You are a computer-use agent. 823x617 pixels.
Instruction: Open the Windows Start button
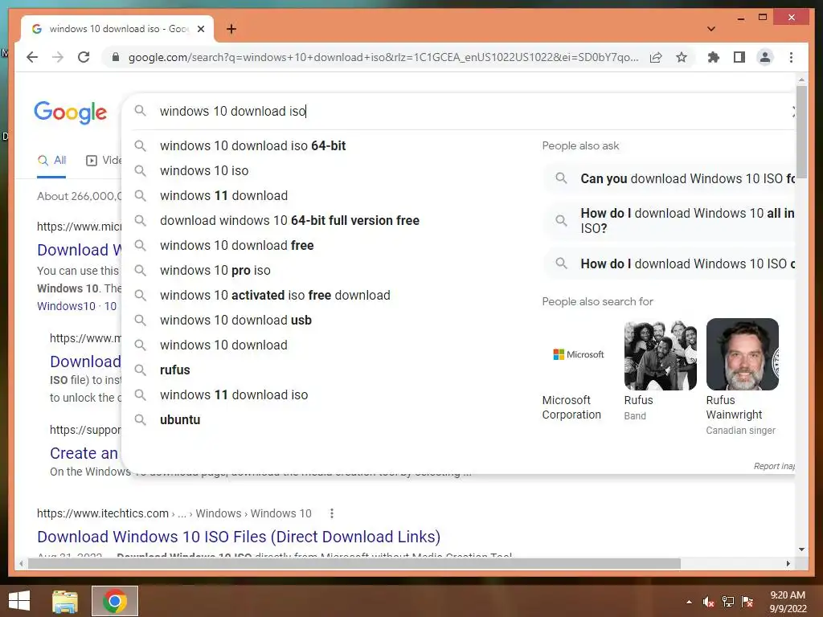coord(19,601)
